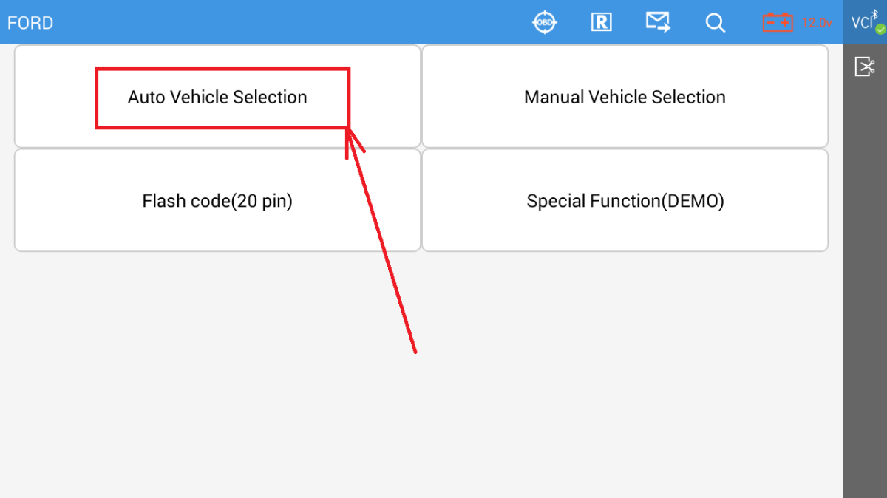Open the R report icon
The height and width of the screenshot is (498, 887).
coord(601,22)
